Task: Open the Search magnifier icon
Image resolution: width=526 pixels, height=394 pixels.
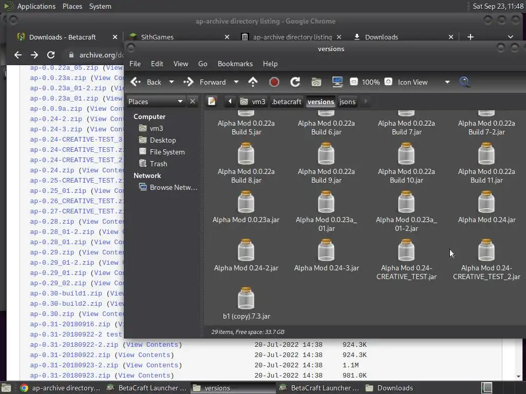Action: (464, 82)
